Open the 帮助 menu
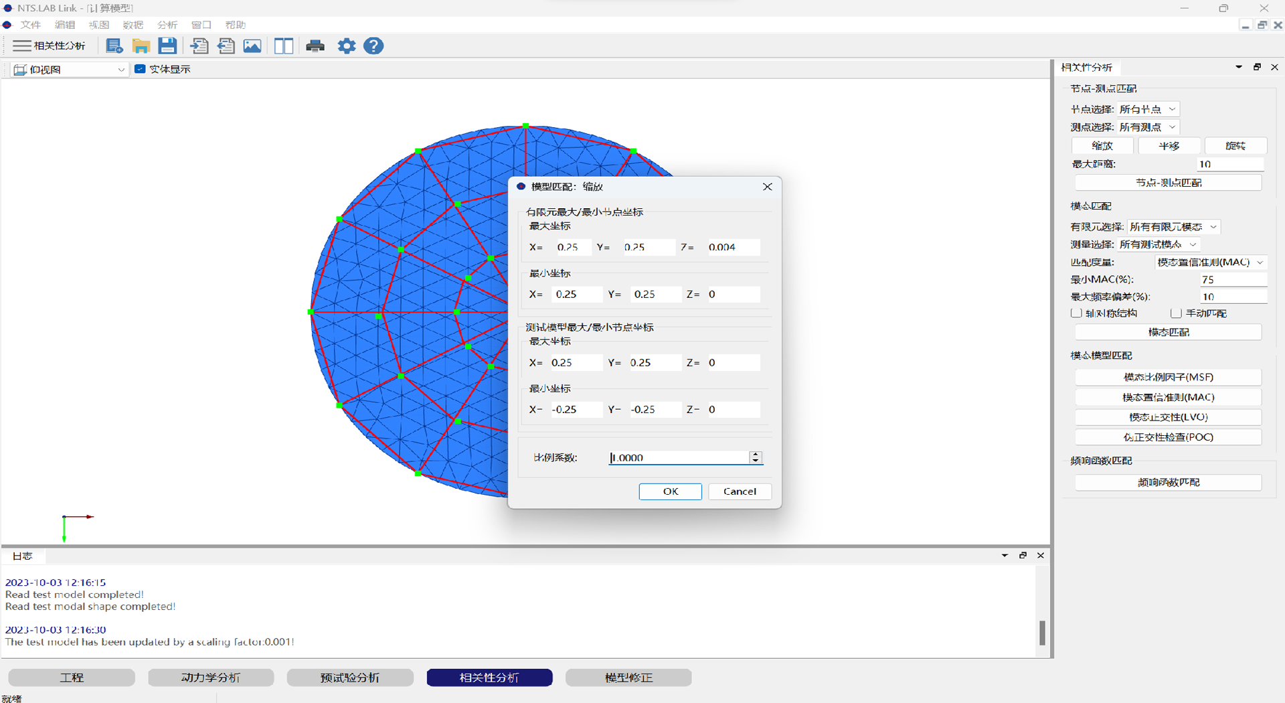Viewport: 1285px width, 703px height. [236, 25]
